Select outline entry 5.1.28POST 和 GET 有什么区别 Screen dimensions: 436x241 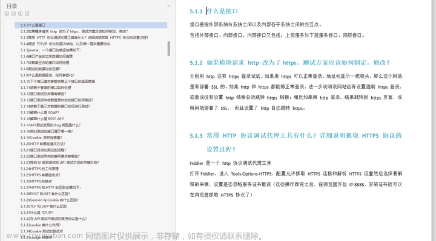[45, 193]
